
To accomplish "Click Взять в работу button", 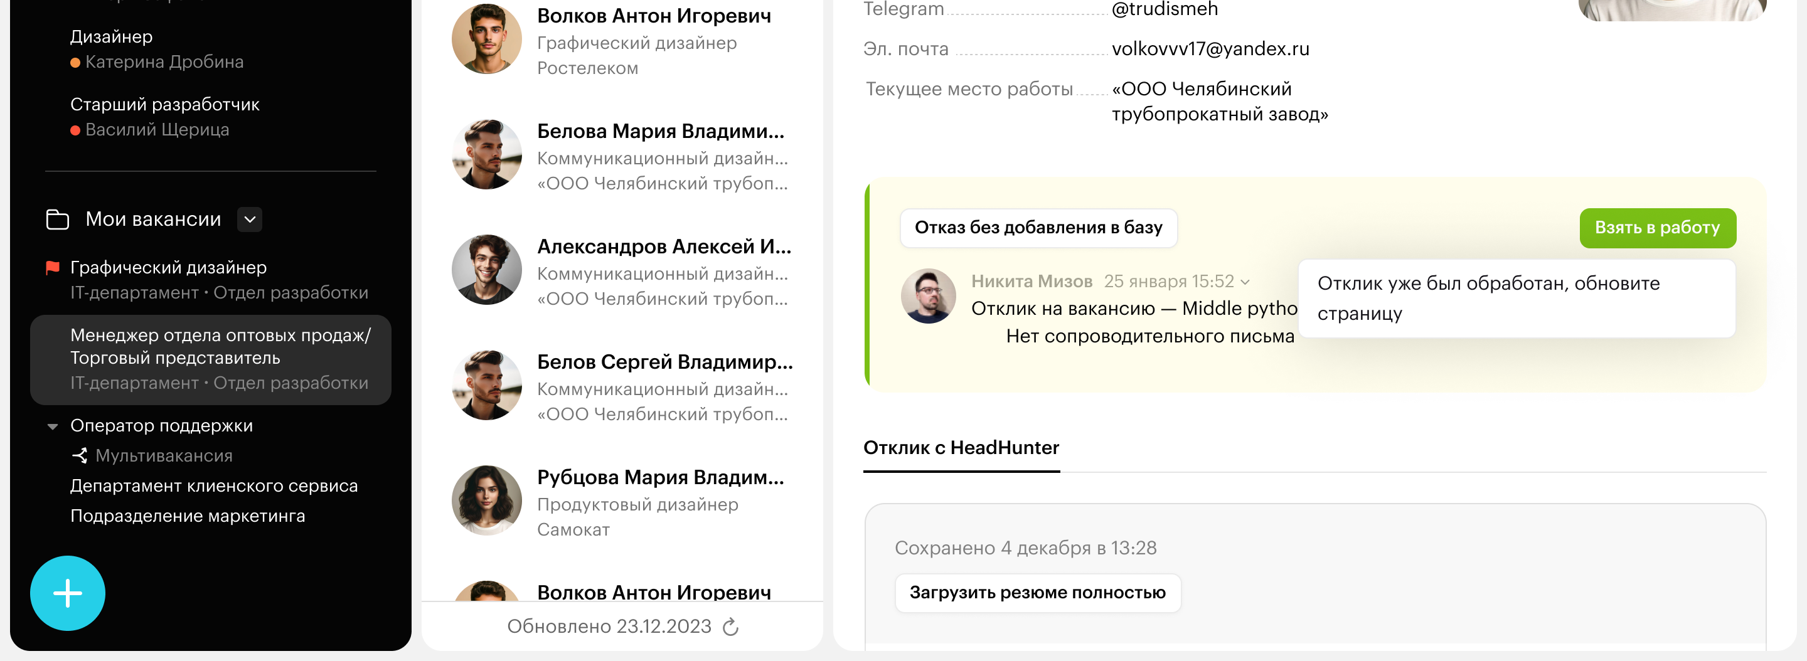I will tap(1657, 228).
